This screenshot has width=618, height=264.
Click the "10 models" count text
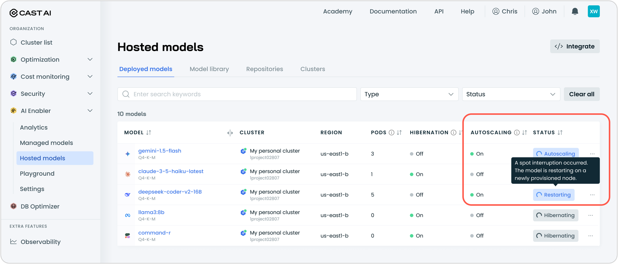click(x=132, y=114)
